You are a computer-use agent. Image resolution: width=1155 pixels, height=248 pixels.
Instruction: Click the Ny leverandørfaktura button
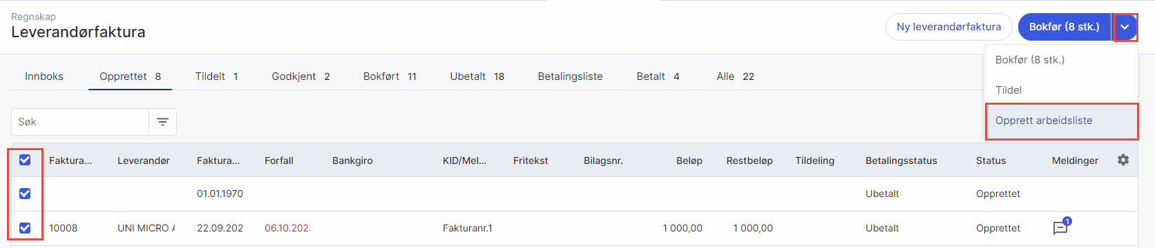coord(948,27)
